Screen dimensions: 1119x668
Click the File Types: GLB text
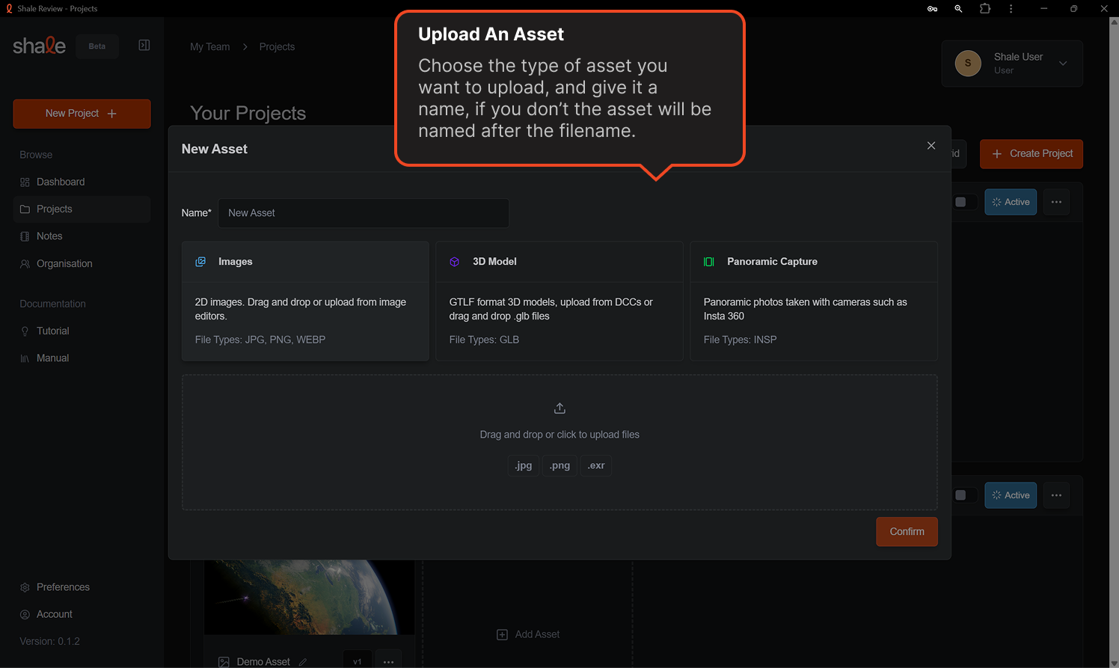(484, 340)
